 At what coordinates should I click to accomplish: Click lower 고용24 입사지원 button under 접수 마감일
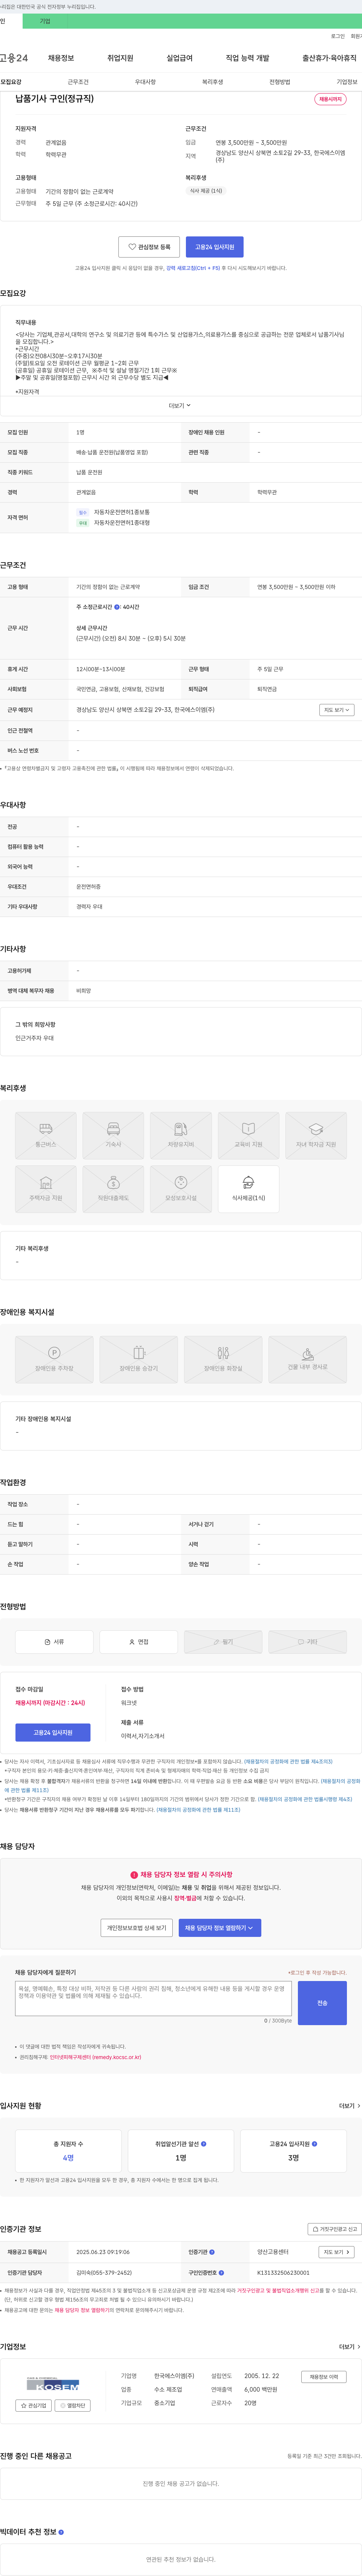53,1732
